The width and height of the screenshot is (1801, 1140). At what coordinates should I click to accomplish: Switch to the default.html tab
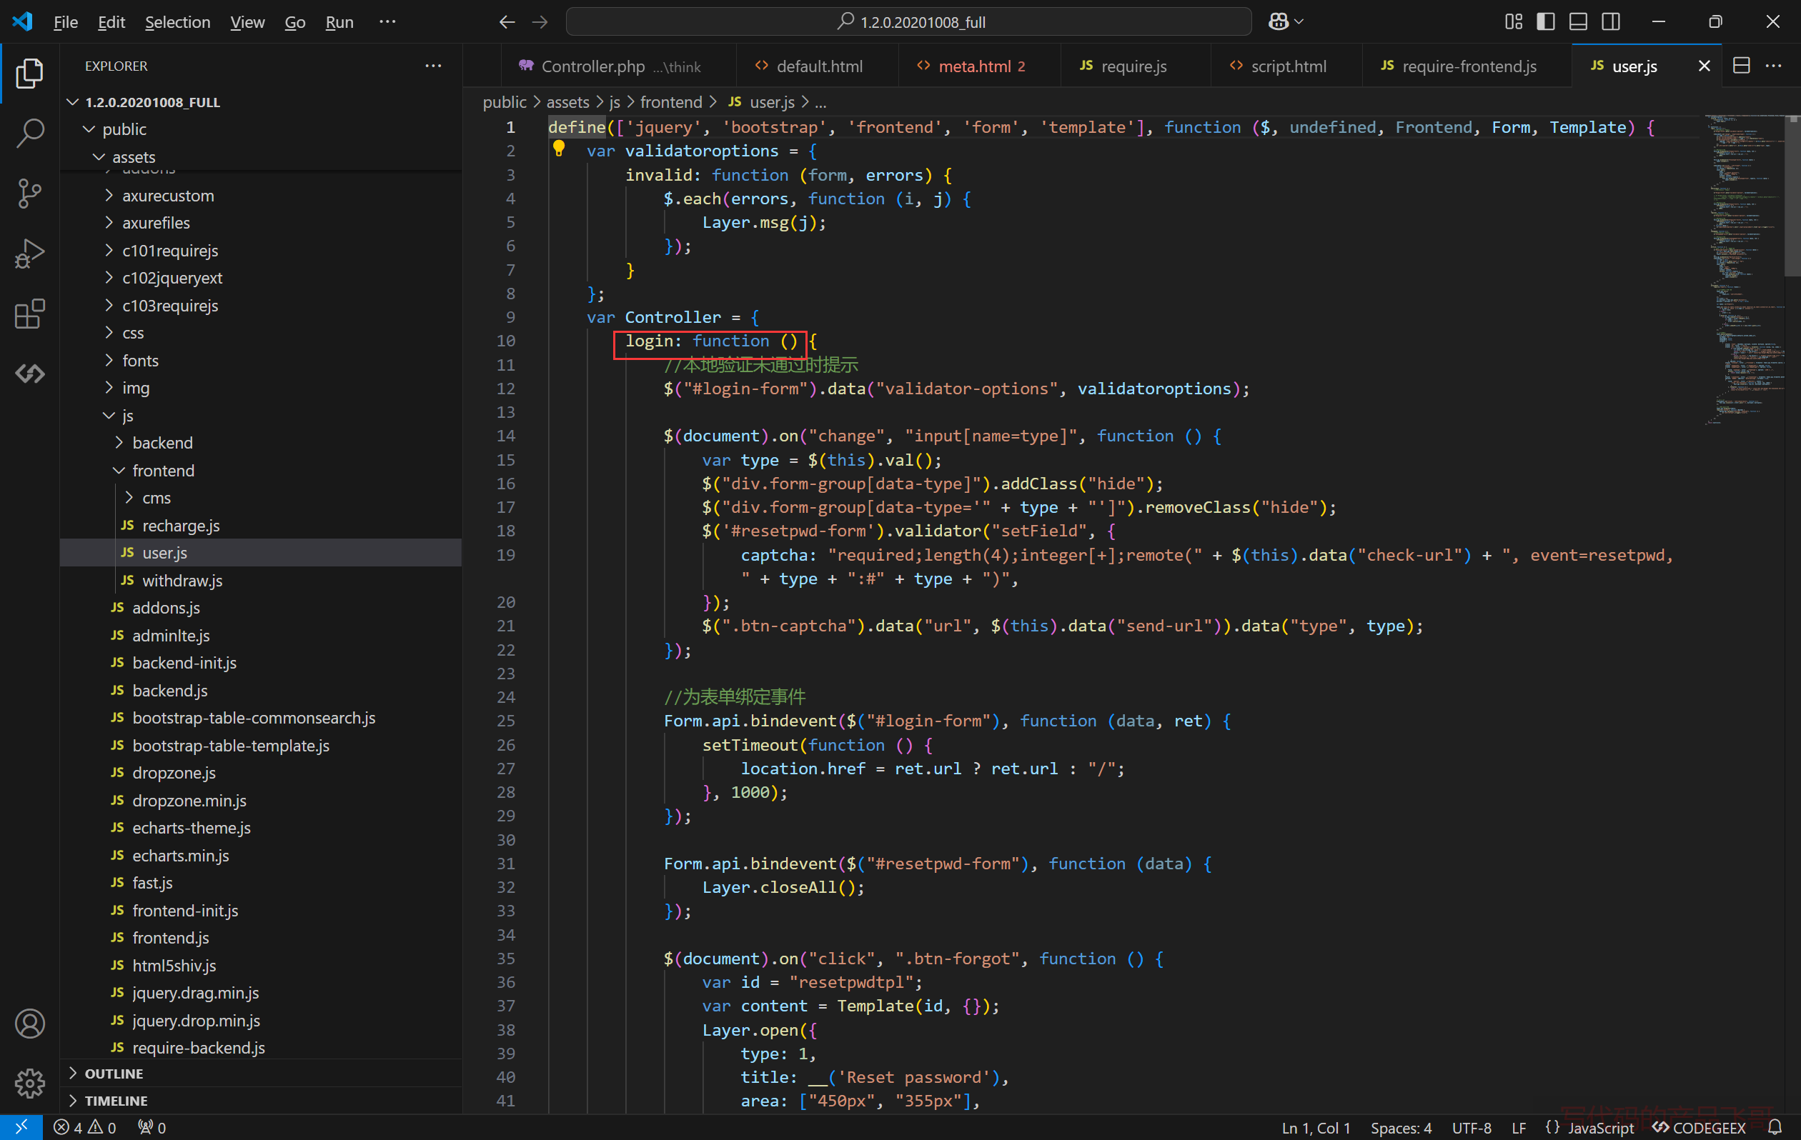pyautogui.click(x=817, y=66)
